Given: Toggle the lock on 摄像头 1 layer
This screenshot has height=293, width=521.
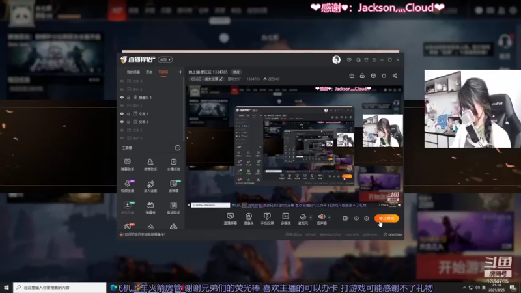Looking at the screenshot, I should (x=128, y=97).
